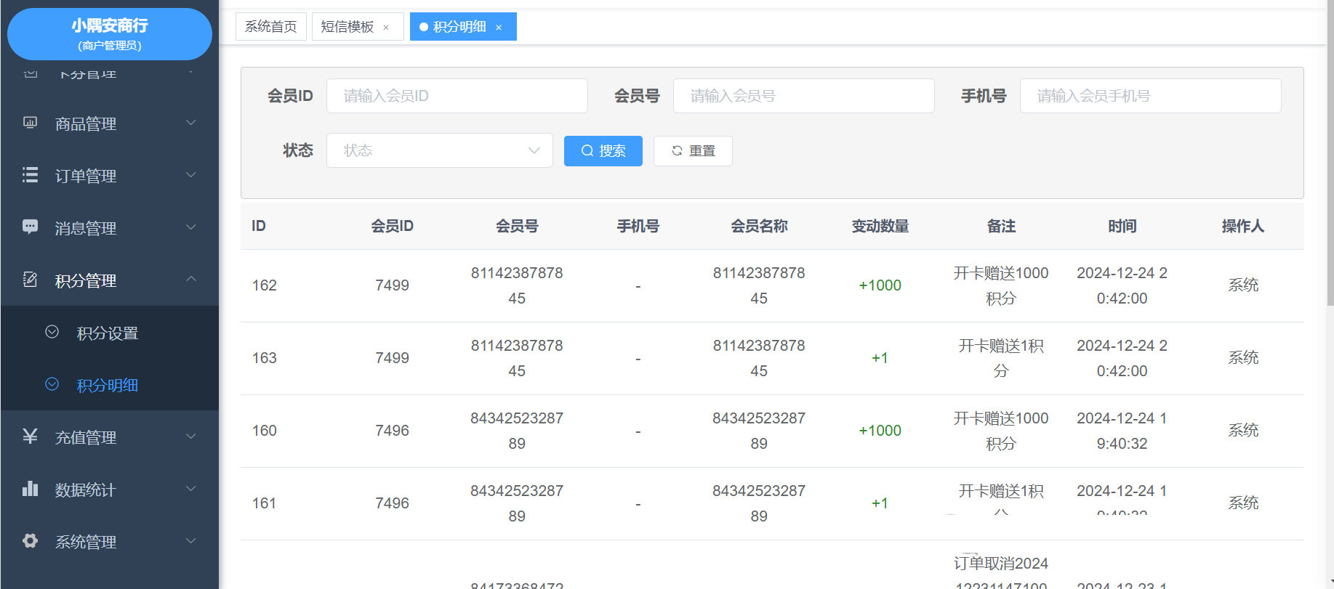Click the 会员ID input field
The height and width of the screenshot is (589, 1334).
pos(457,96)
